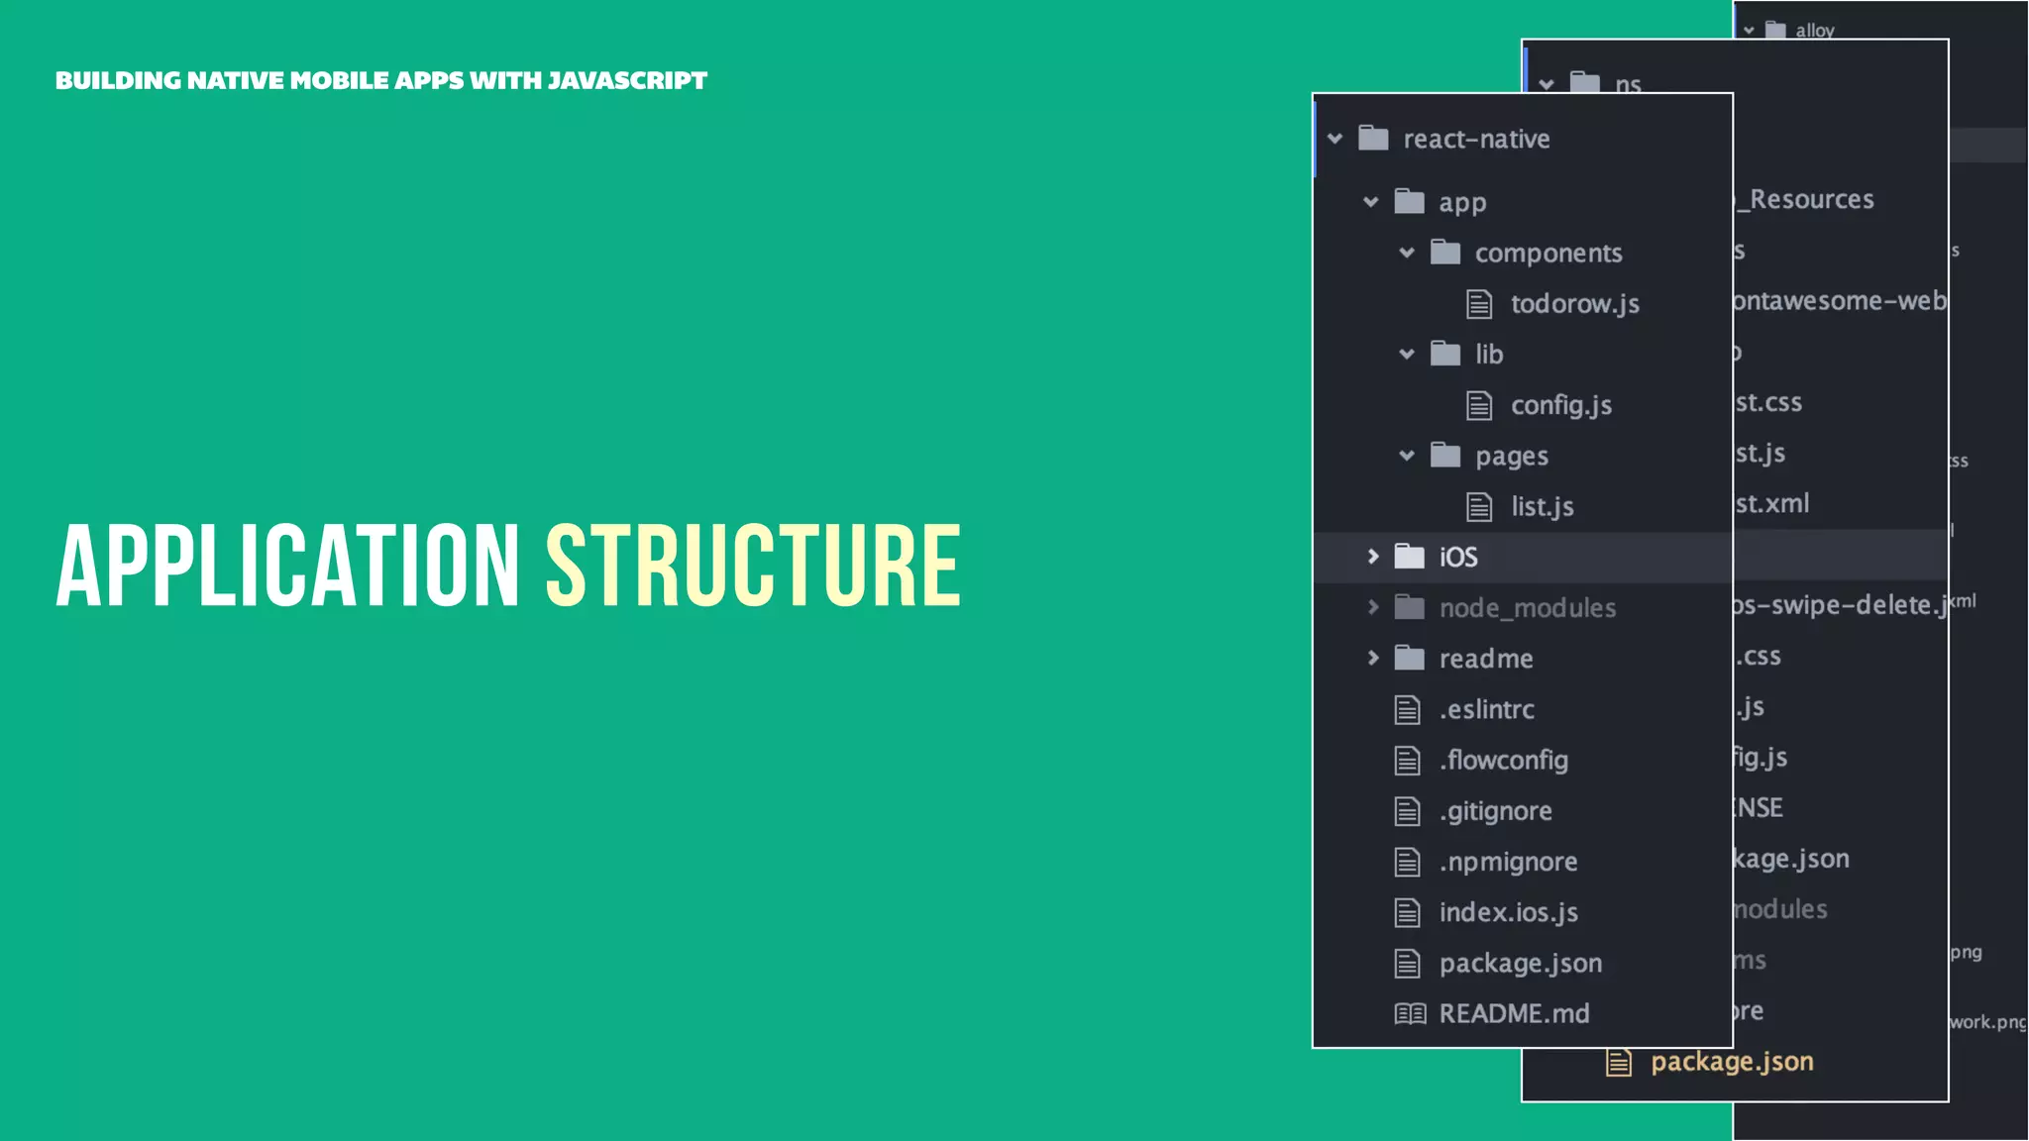
Task: Click the config.js file icon
Action: click(x=1479, y=405)
